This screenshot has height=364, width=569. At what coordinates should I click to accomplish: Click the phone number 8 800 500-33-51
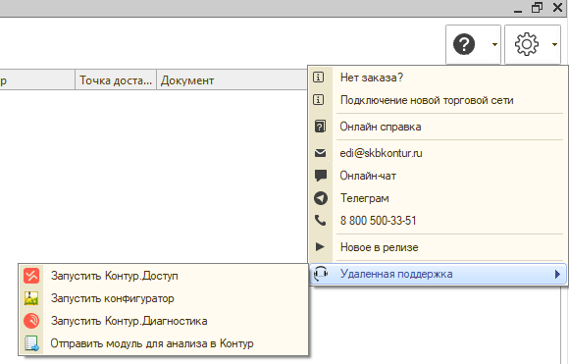438,221
